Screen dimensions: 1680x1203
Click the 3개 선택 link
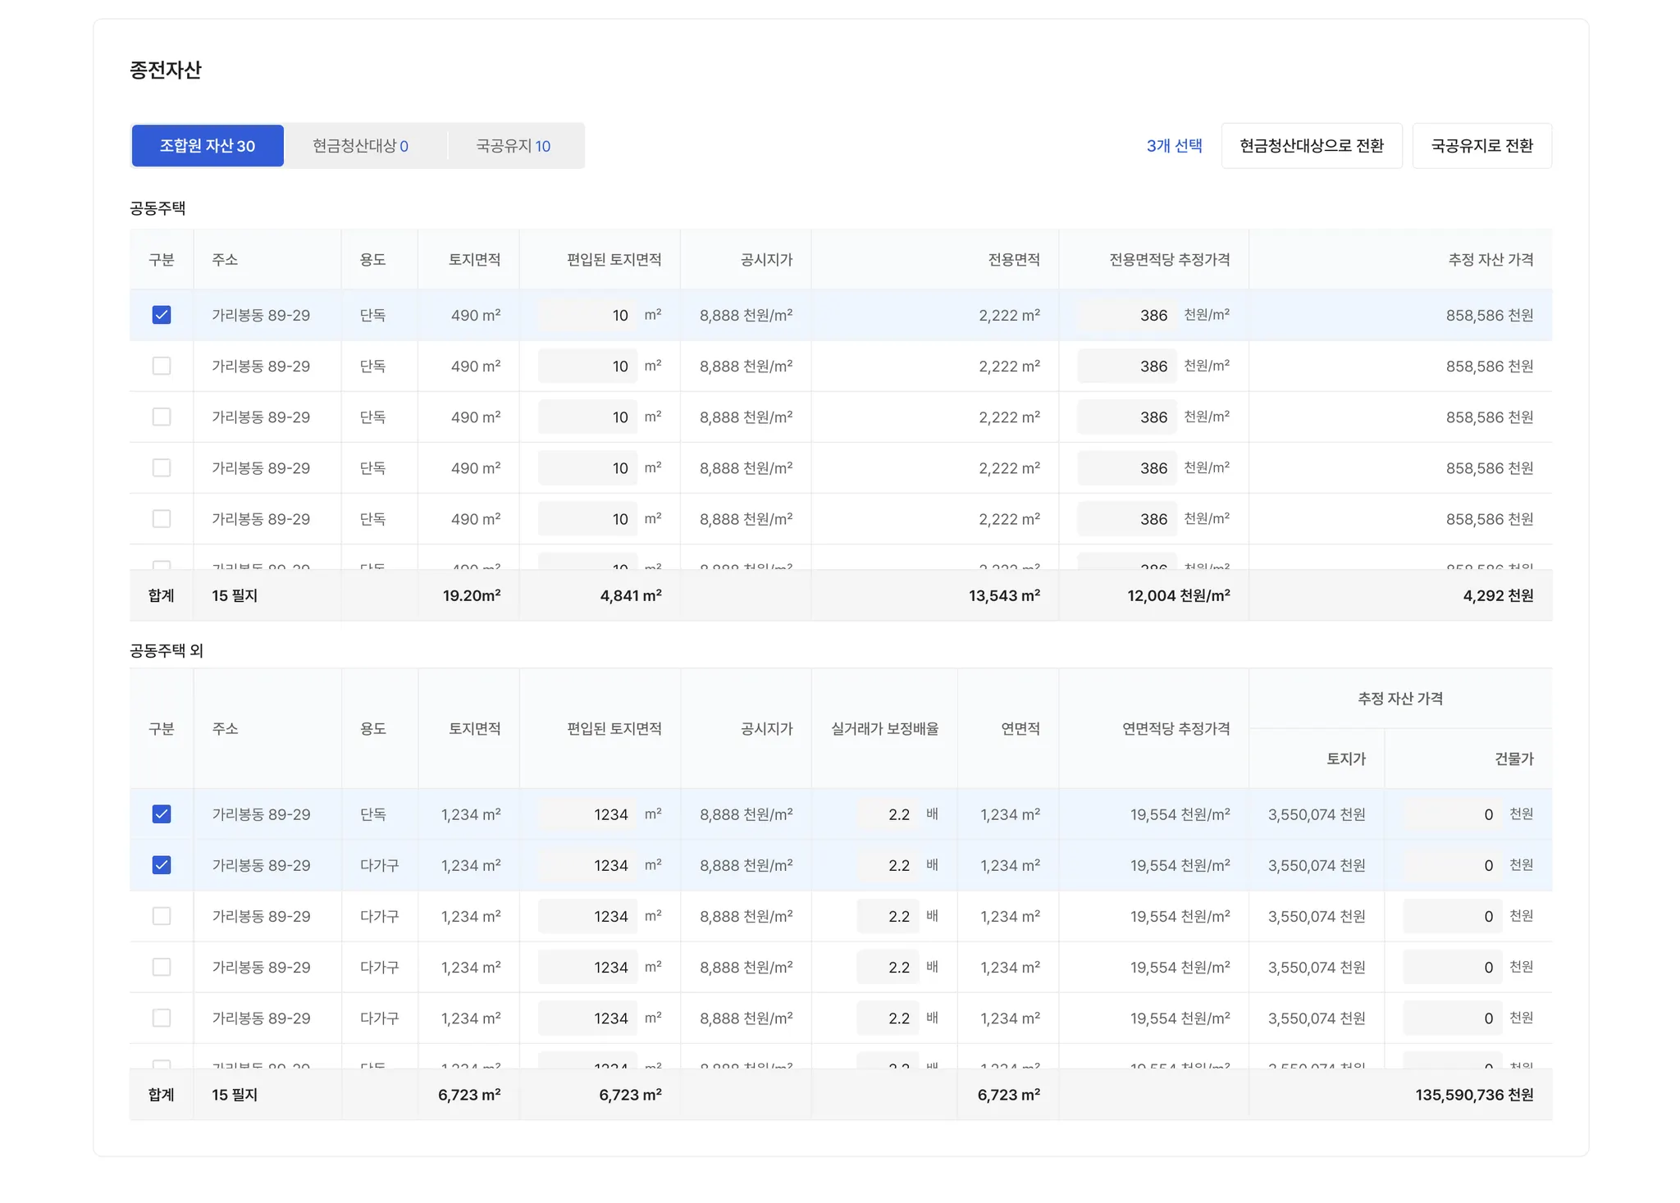coord(1174,146)
